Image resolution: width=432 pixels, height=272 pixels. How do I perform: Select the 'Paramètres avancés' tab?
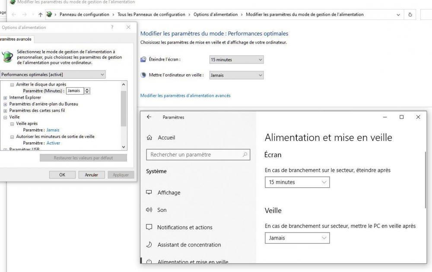(x=16, y=39)
